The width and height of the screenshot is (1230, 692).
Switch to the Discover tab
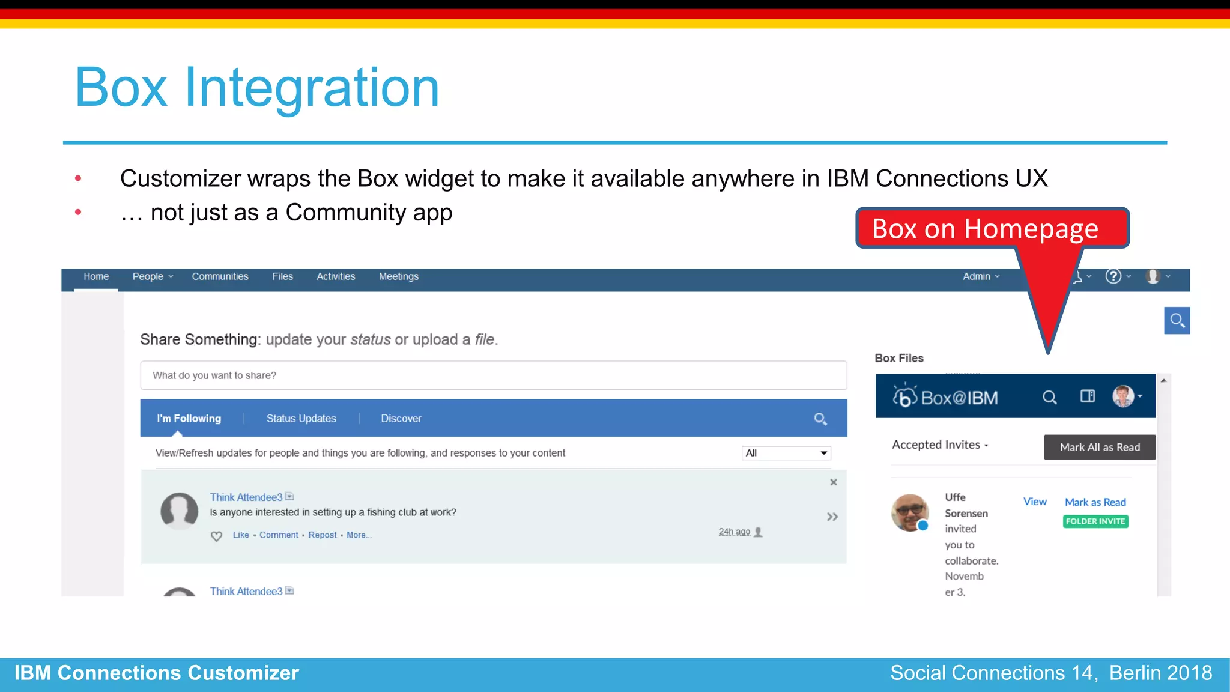click(x=401, y=419)
